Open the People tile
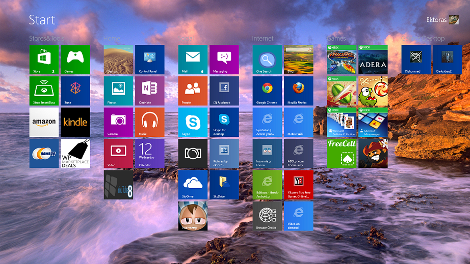Image resolution: width=470 pixels, height=264 pixels. 193,91
